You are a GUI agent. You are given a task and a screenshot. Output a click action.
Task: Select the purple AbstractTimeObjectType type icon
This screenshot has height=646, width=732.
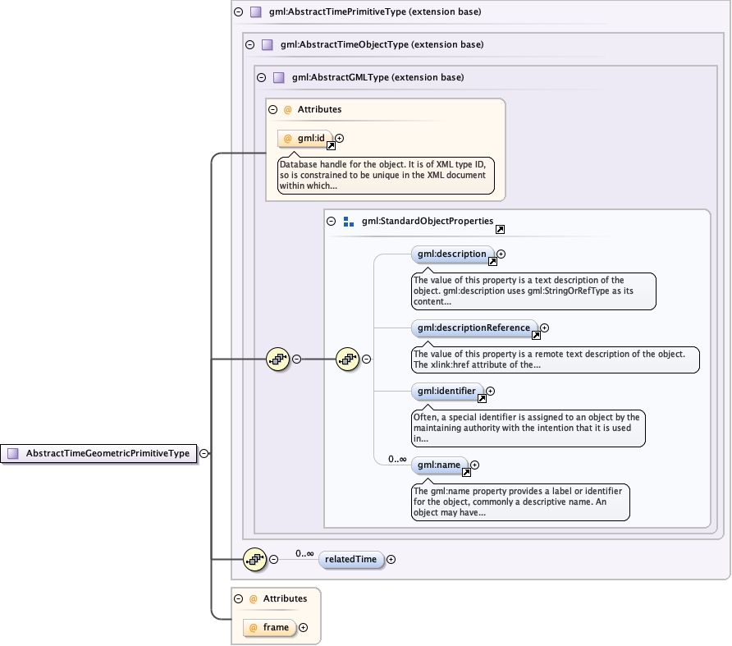click(x=267, y=45)
